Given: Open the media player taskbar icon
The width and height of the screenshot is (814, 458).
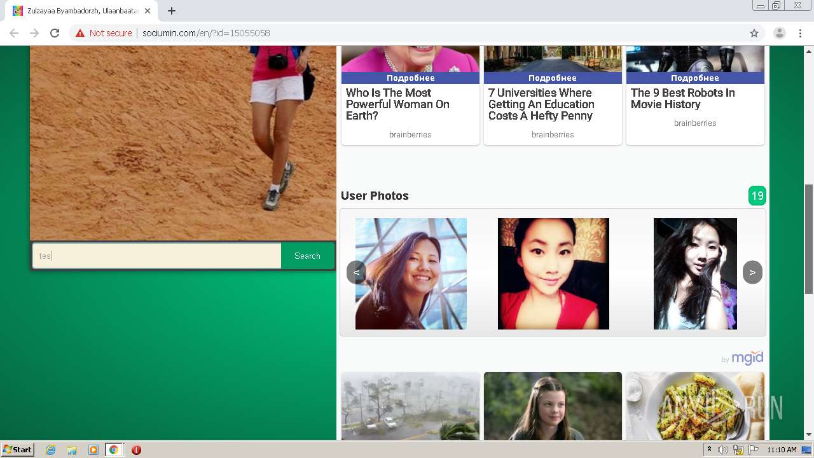Looking at the screenshot, I should click(x=93, y=450).
